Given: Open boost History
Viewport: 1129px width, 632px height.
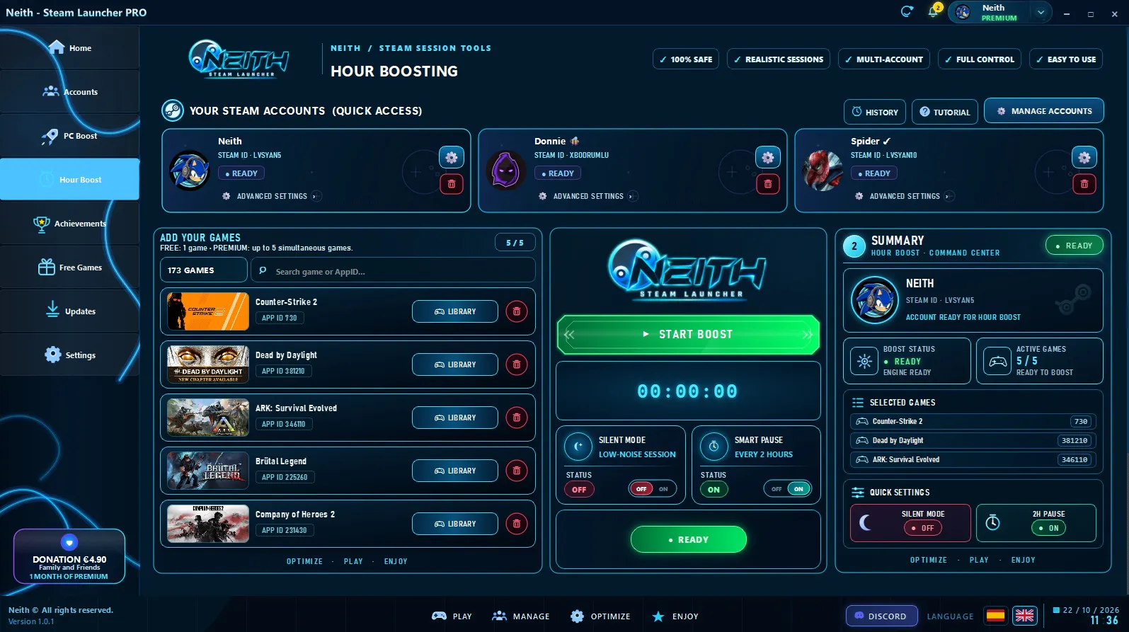Looking at the screenshot, I should click(875, 112).
